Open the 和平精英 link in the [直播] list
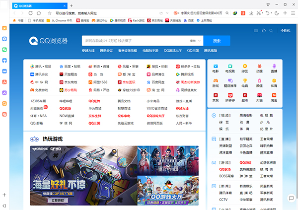 pyautogui.click(x=246, y=139)
